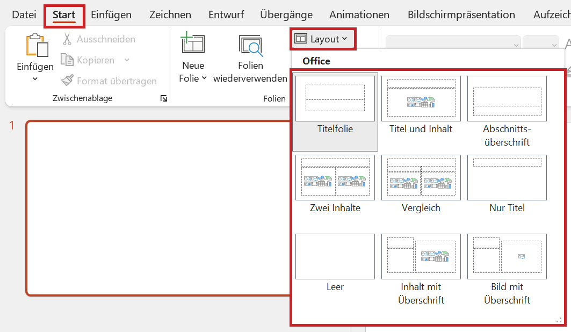Image resolution: width=571 pixels, height=332 pixels.
Task: Choose the Titelfolie layout
Action: (x=335, y=112)
